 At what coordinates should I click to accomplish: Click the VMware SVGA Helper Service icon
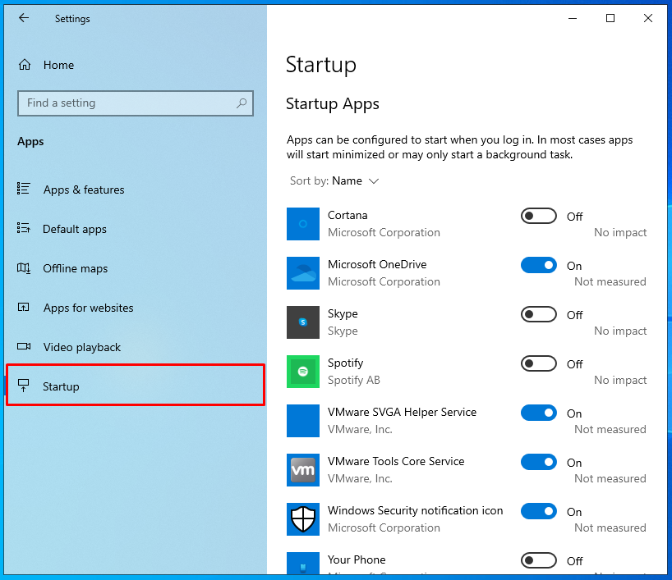pyautogui.click(x=303, y=421)
